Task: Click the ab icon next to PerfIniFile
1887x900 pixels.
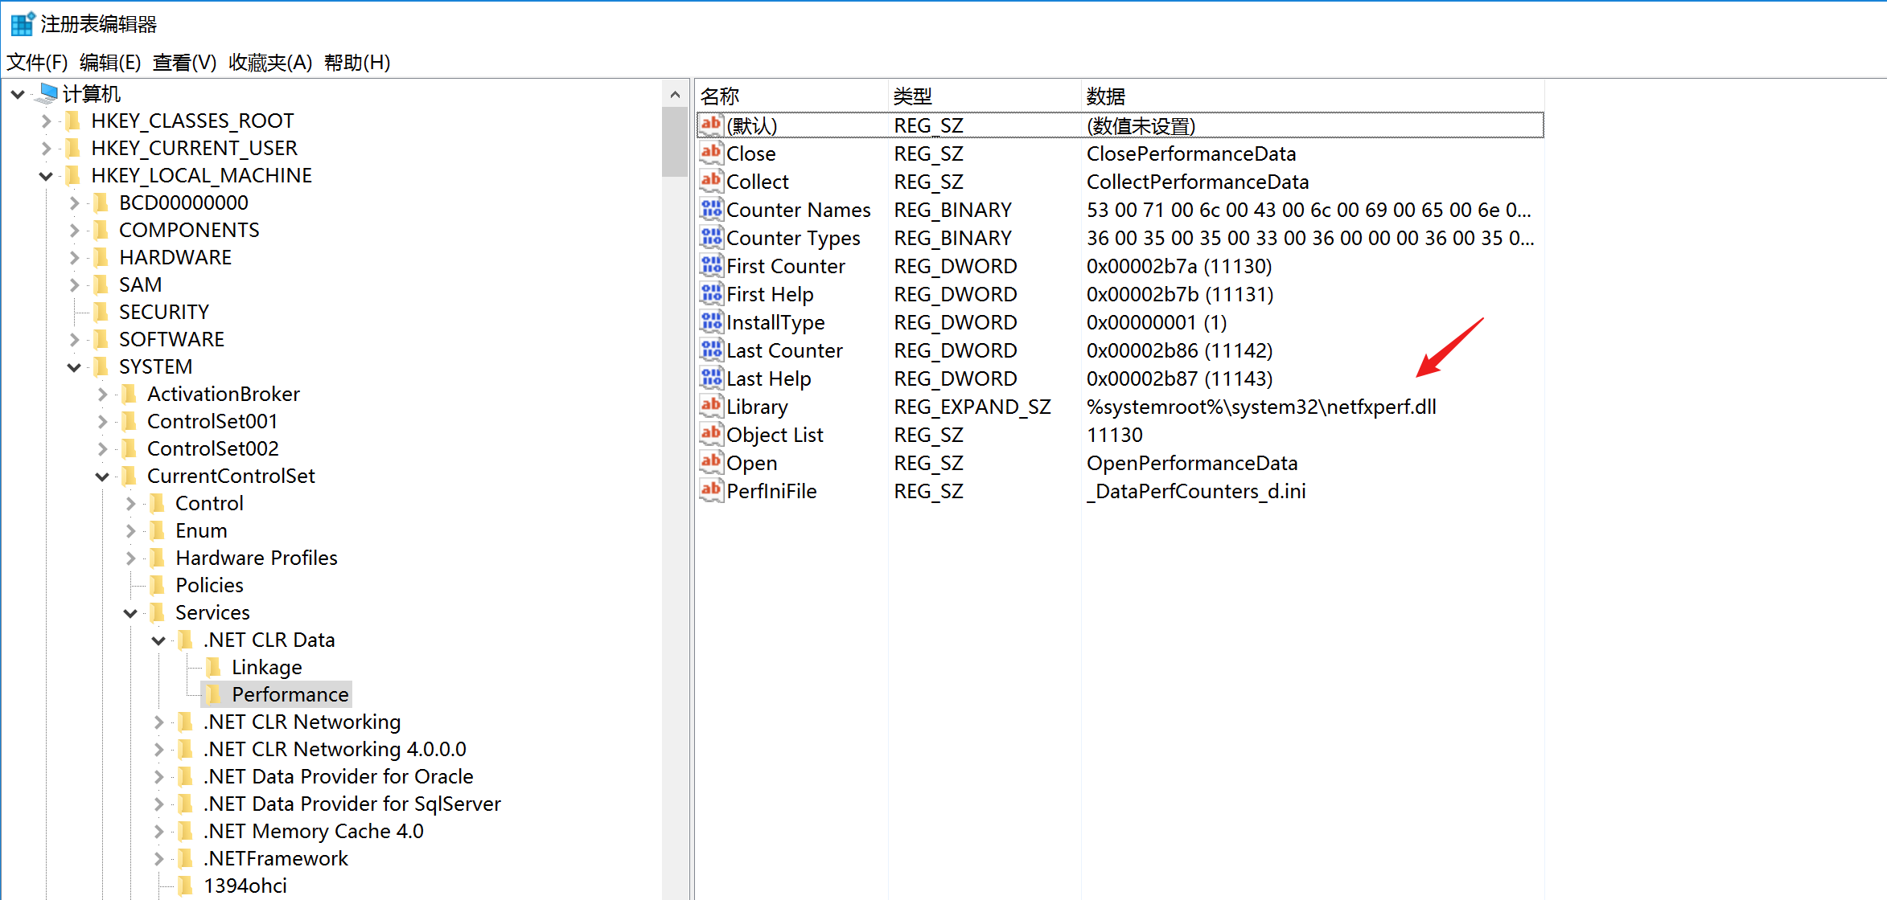Action: click(x=711, y=490)
